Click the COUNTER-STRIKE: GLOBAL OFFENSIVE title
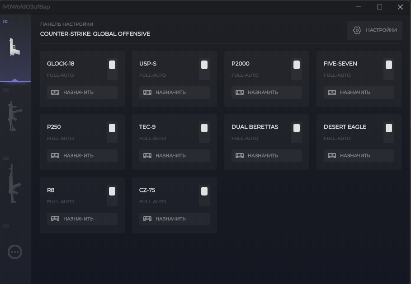 click(95, 34)
